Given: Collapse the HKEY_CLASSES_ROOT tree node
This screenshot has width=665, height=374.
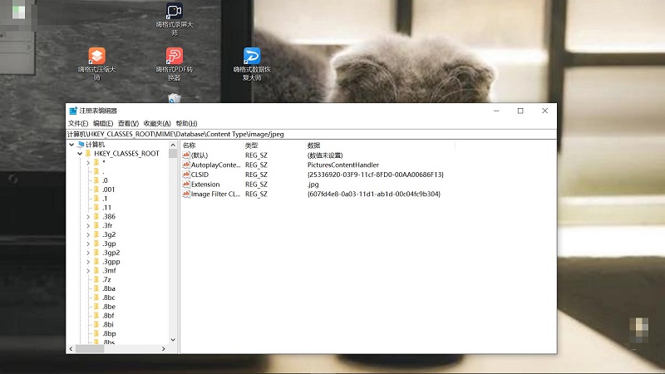Looking at the screenshot, I should (80, 154).
